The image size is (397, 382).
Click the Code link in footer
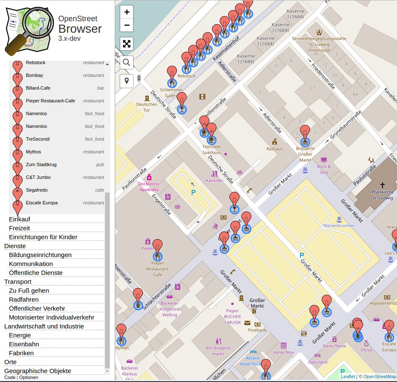10,378
